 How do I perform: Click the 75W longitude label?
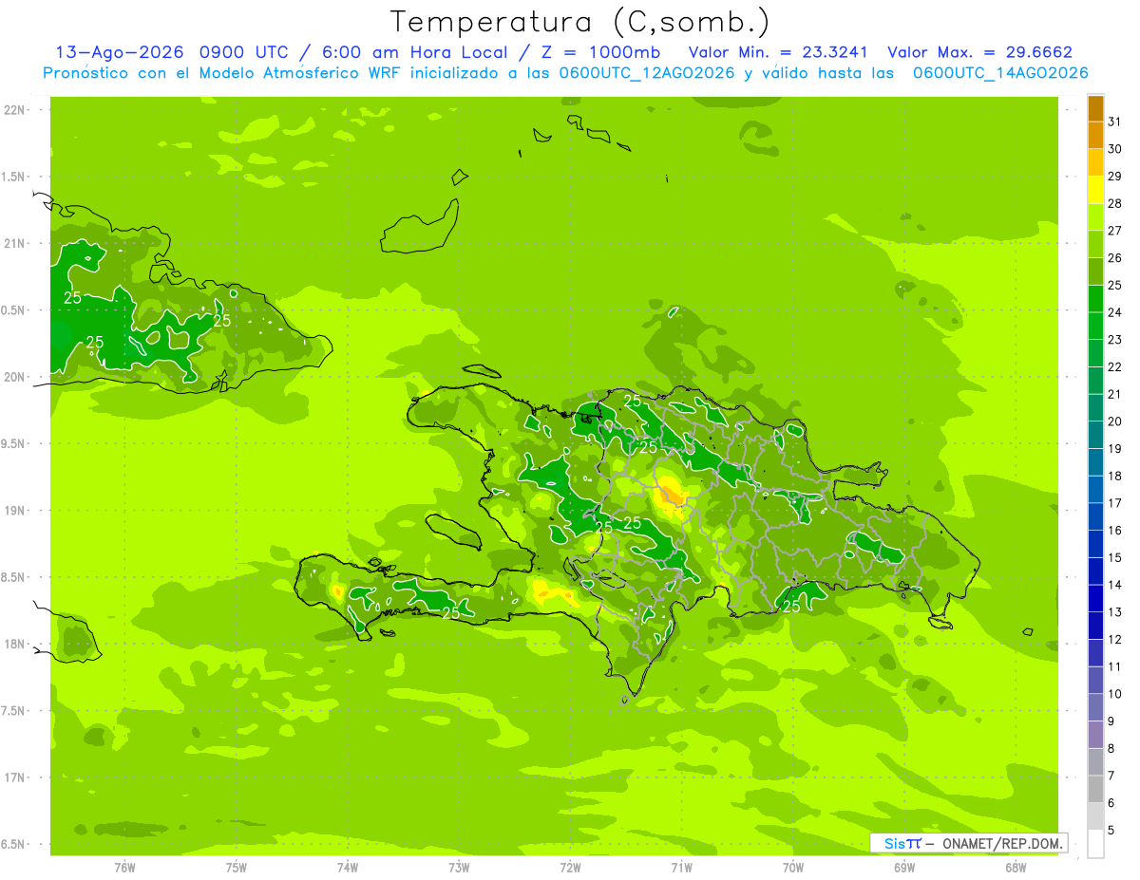point(236,867)
